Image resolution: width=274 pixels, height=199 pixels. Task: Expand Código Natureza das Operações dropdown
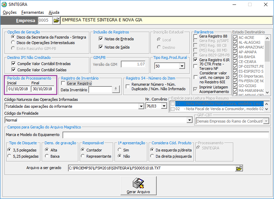[141, 106]
